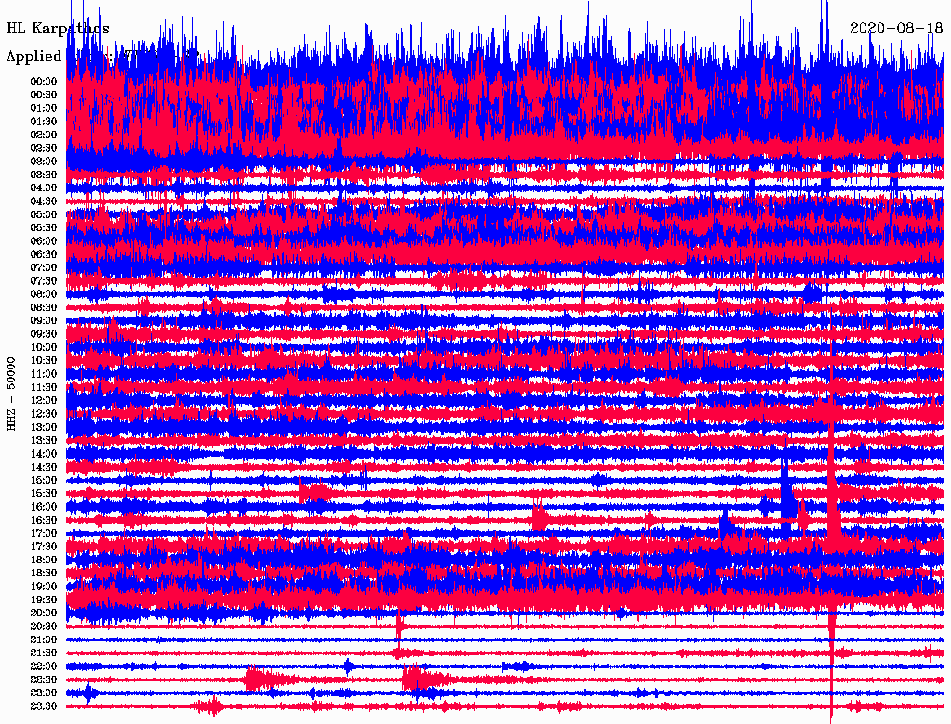Select the 04:00 time label
951x724 pixels.
pos(44,188)
